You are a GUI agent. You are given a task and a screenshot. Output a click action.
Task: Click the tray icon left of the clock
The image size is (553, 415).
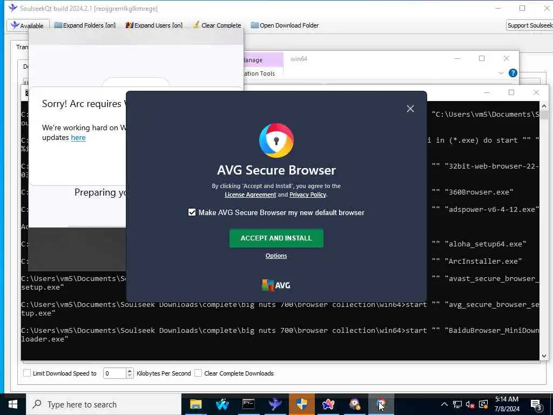coord(483,404)
